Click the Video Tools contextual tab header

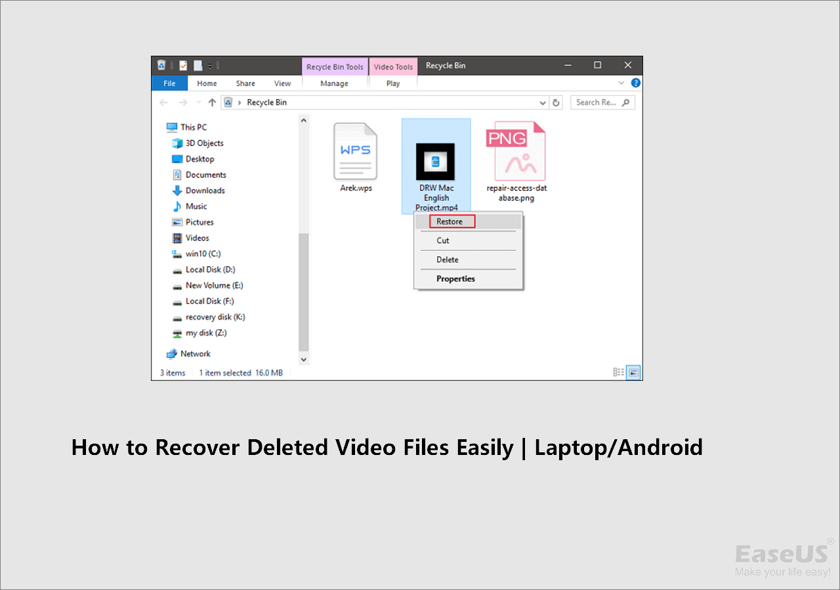tap(393, 67)
